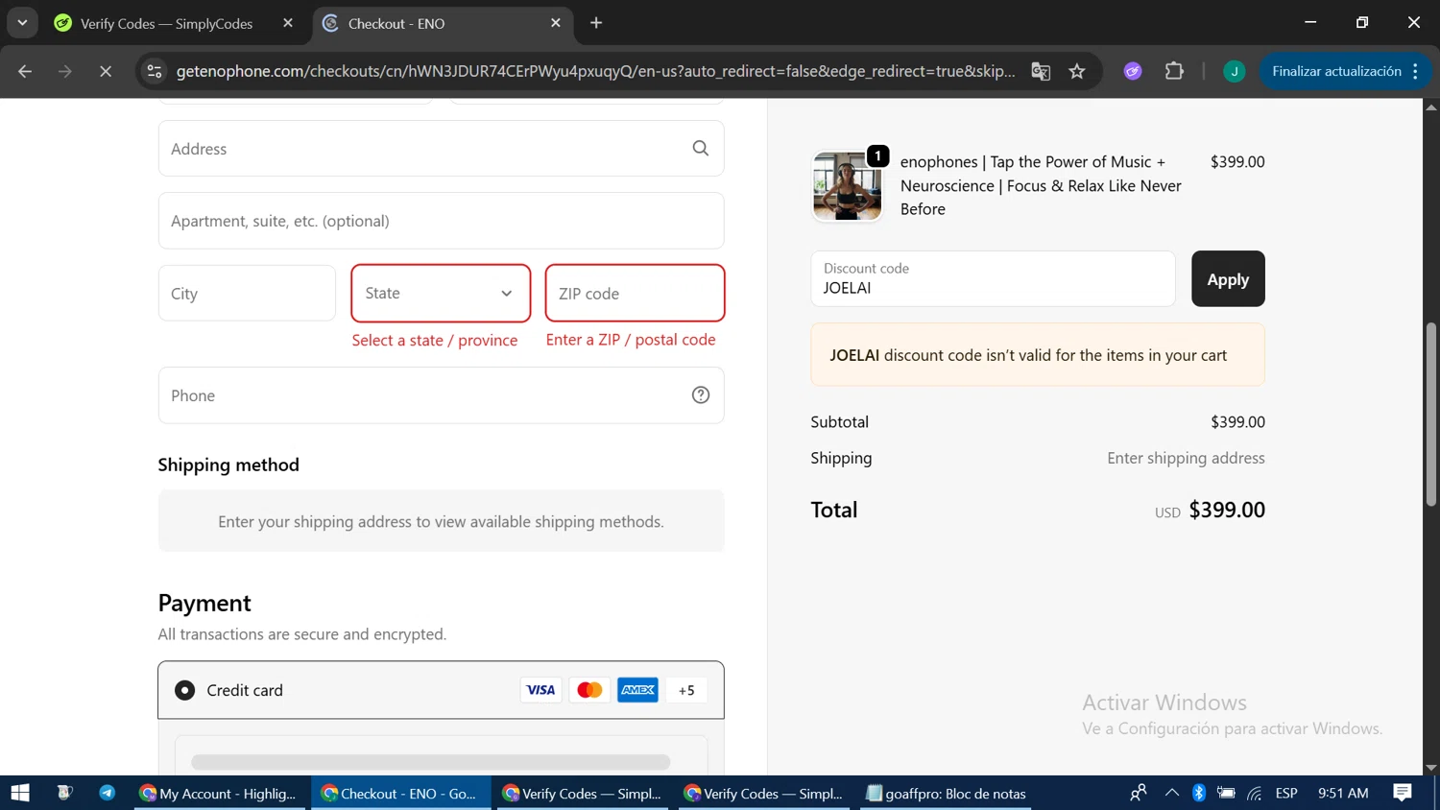Viewport: 1440px width, 810px height.
Task: Click scrollbar down arrow
Action: [x=1431, y=768]
